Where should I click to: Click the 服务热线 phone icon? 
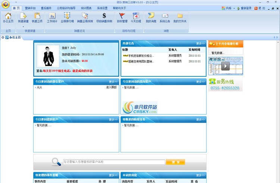pos(212,82)
